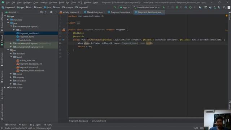Open the Xiaomi Redmi Note 5A device dropdown
231x130 pixels.
coord(147,7)
